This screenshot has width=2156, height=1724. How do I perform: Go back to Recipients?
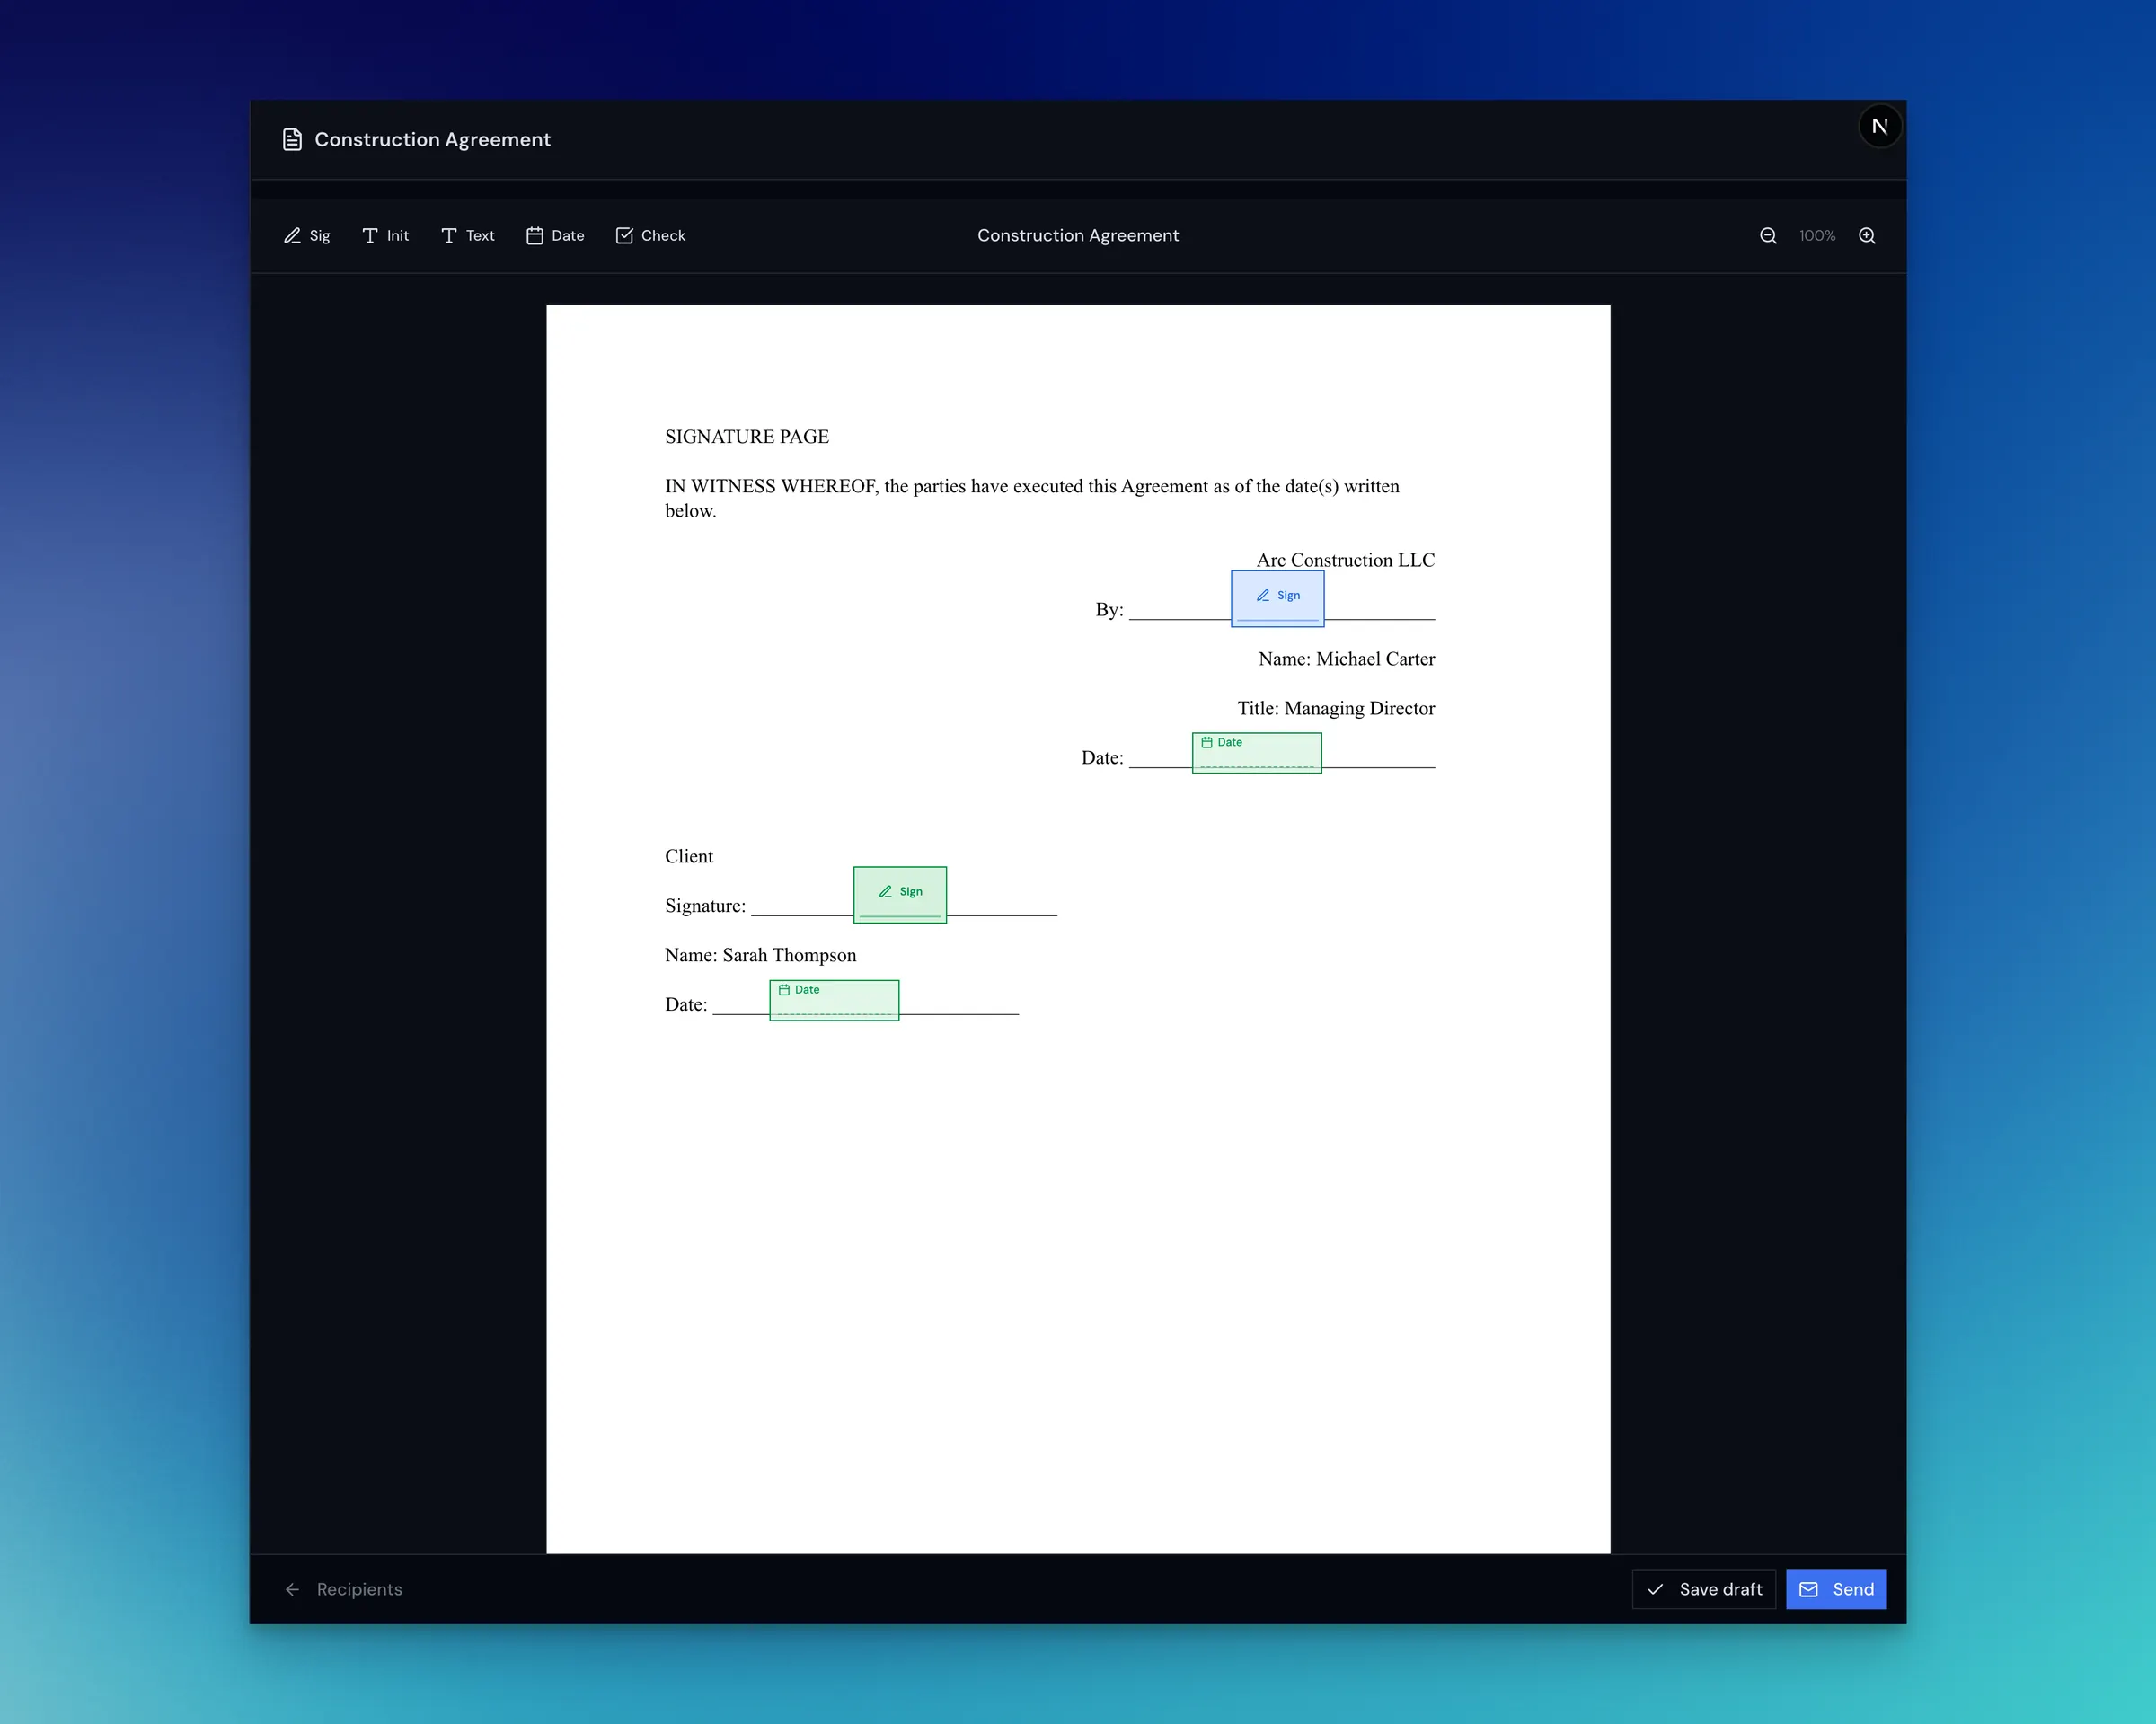[358, 1589]
